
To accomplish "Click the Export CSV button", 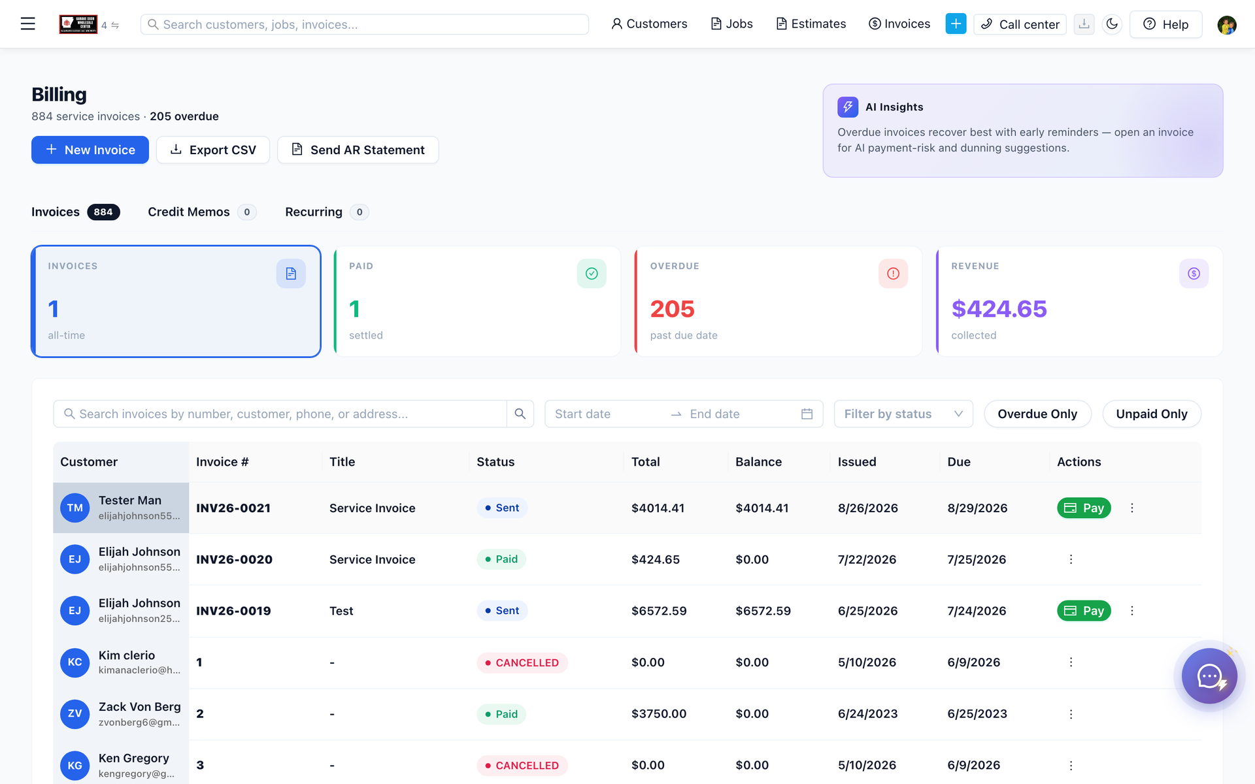I will click(x=213, y=150).
